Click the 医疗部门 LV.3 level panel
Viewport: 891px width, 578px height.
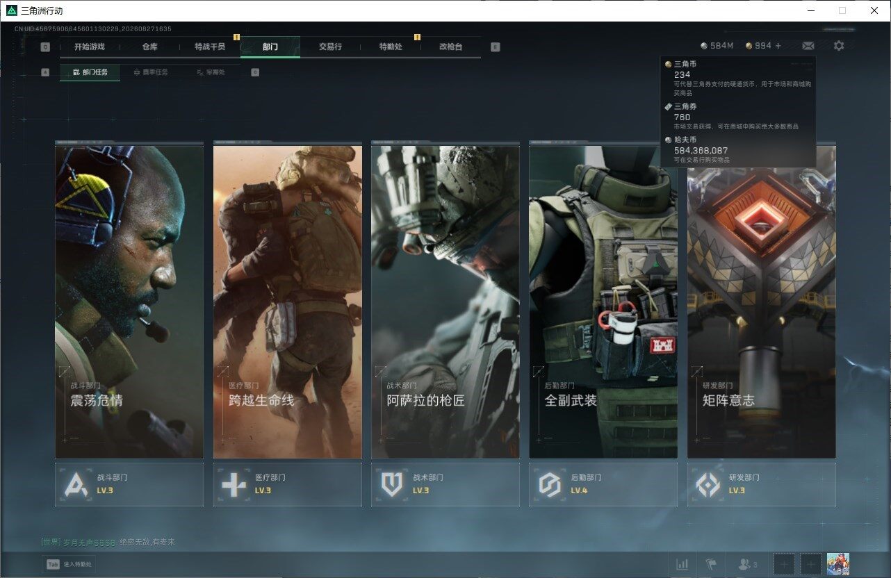[288, 484]
